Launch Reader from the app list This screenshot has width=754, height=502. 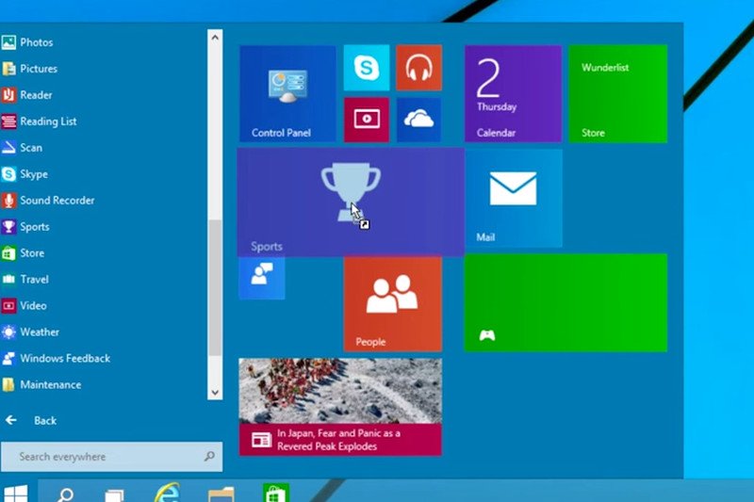pos(27,95)
